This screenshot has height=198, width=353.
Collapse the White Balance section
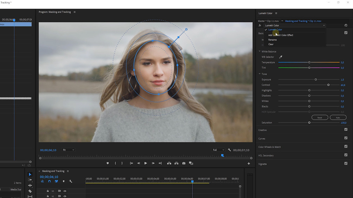coord(259,52)
